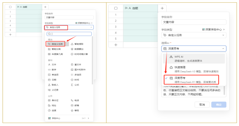Click the 进度 progress icon
239x126 pixels.
(x=49, y=110)
